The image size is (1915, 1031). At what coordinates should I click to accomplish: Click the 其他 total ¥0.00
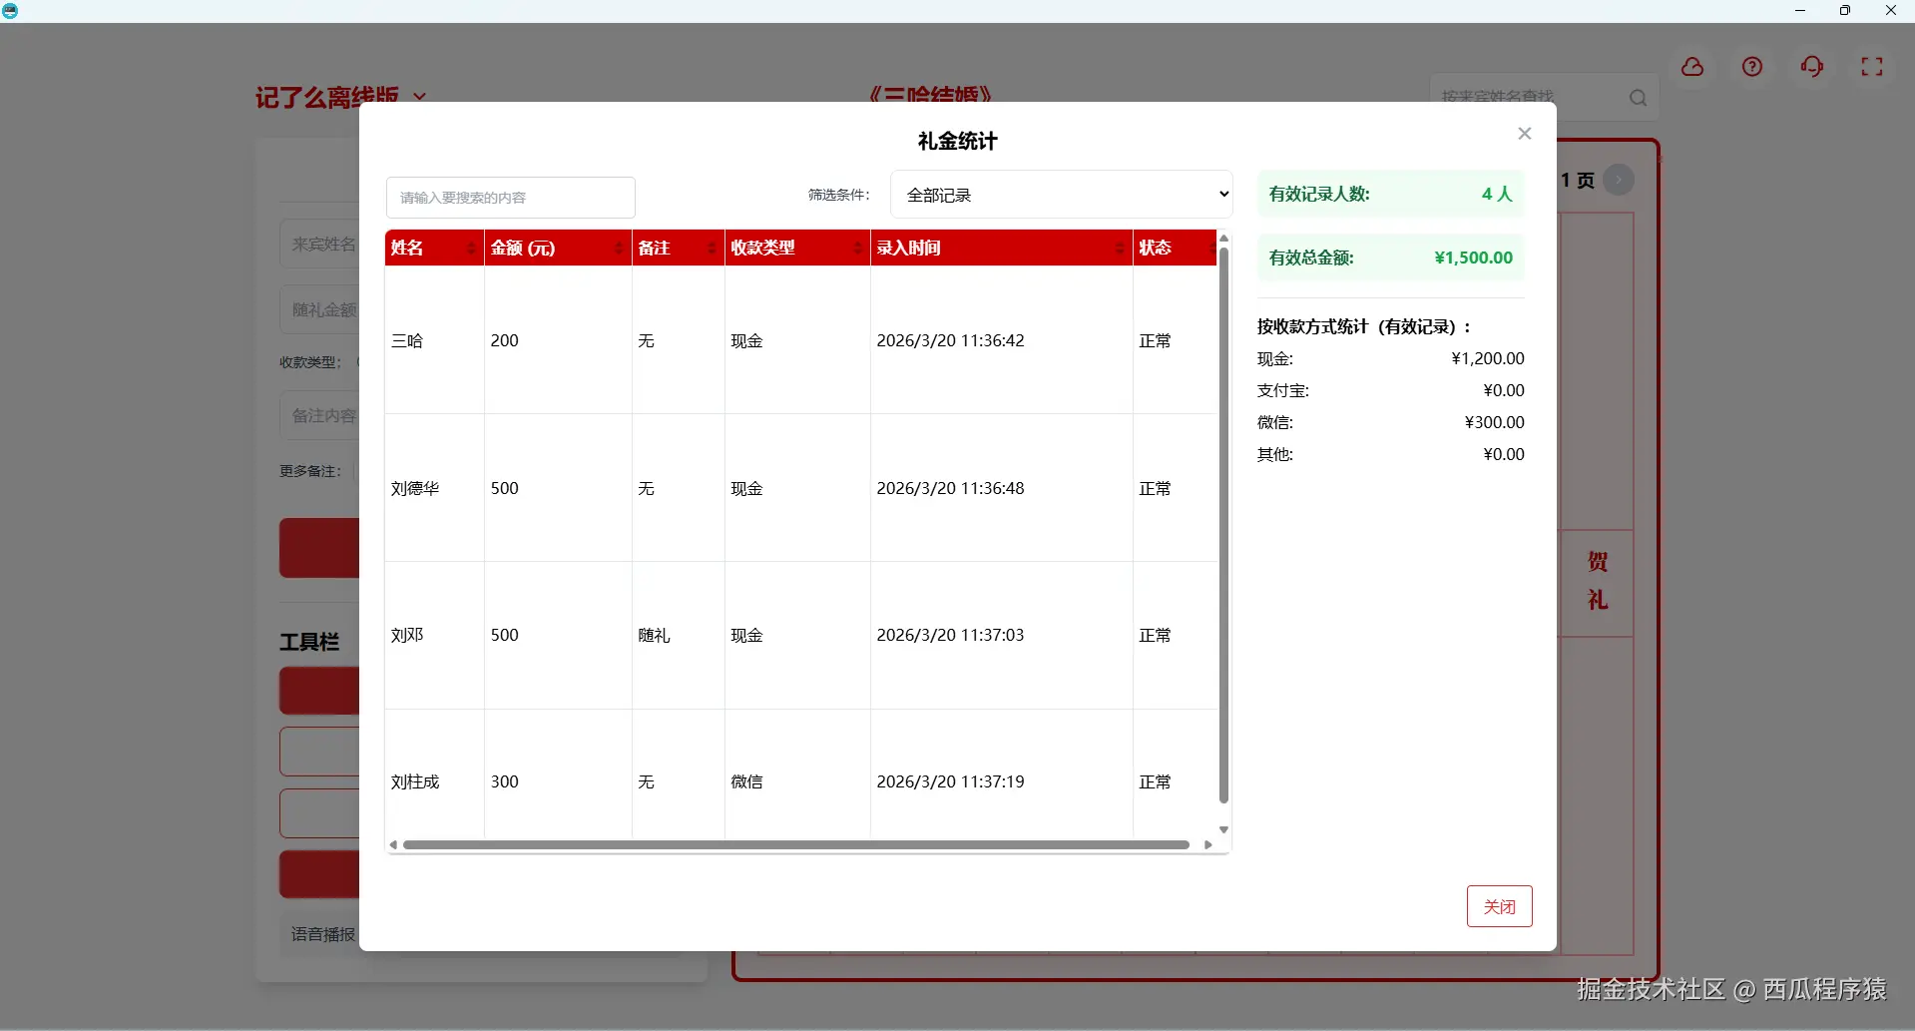[x=1504, y=455]
